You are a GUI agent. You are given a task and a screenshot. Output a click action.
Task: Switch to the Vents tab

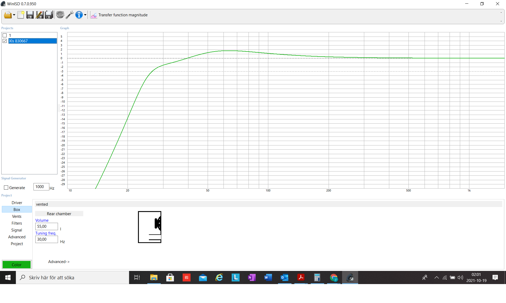pyautogui.click(x=17, y=216)
